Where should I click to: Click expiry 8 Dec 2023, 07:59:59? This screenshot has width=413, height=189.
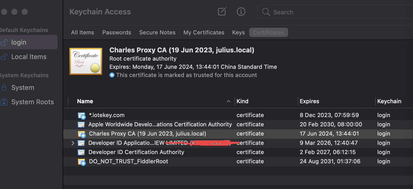tap(329, 115)
